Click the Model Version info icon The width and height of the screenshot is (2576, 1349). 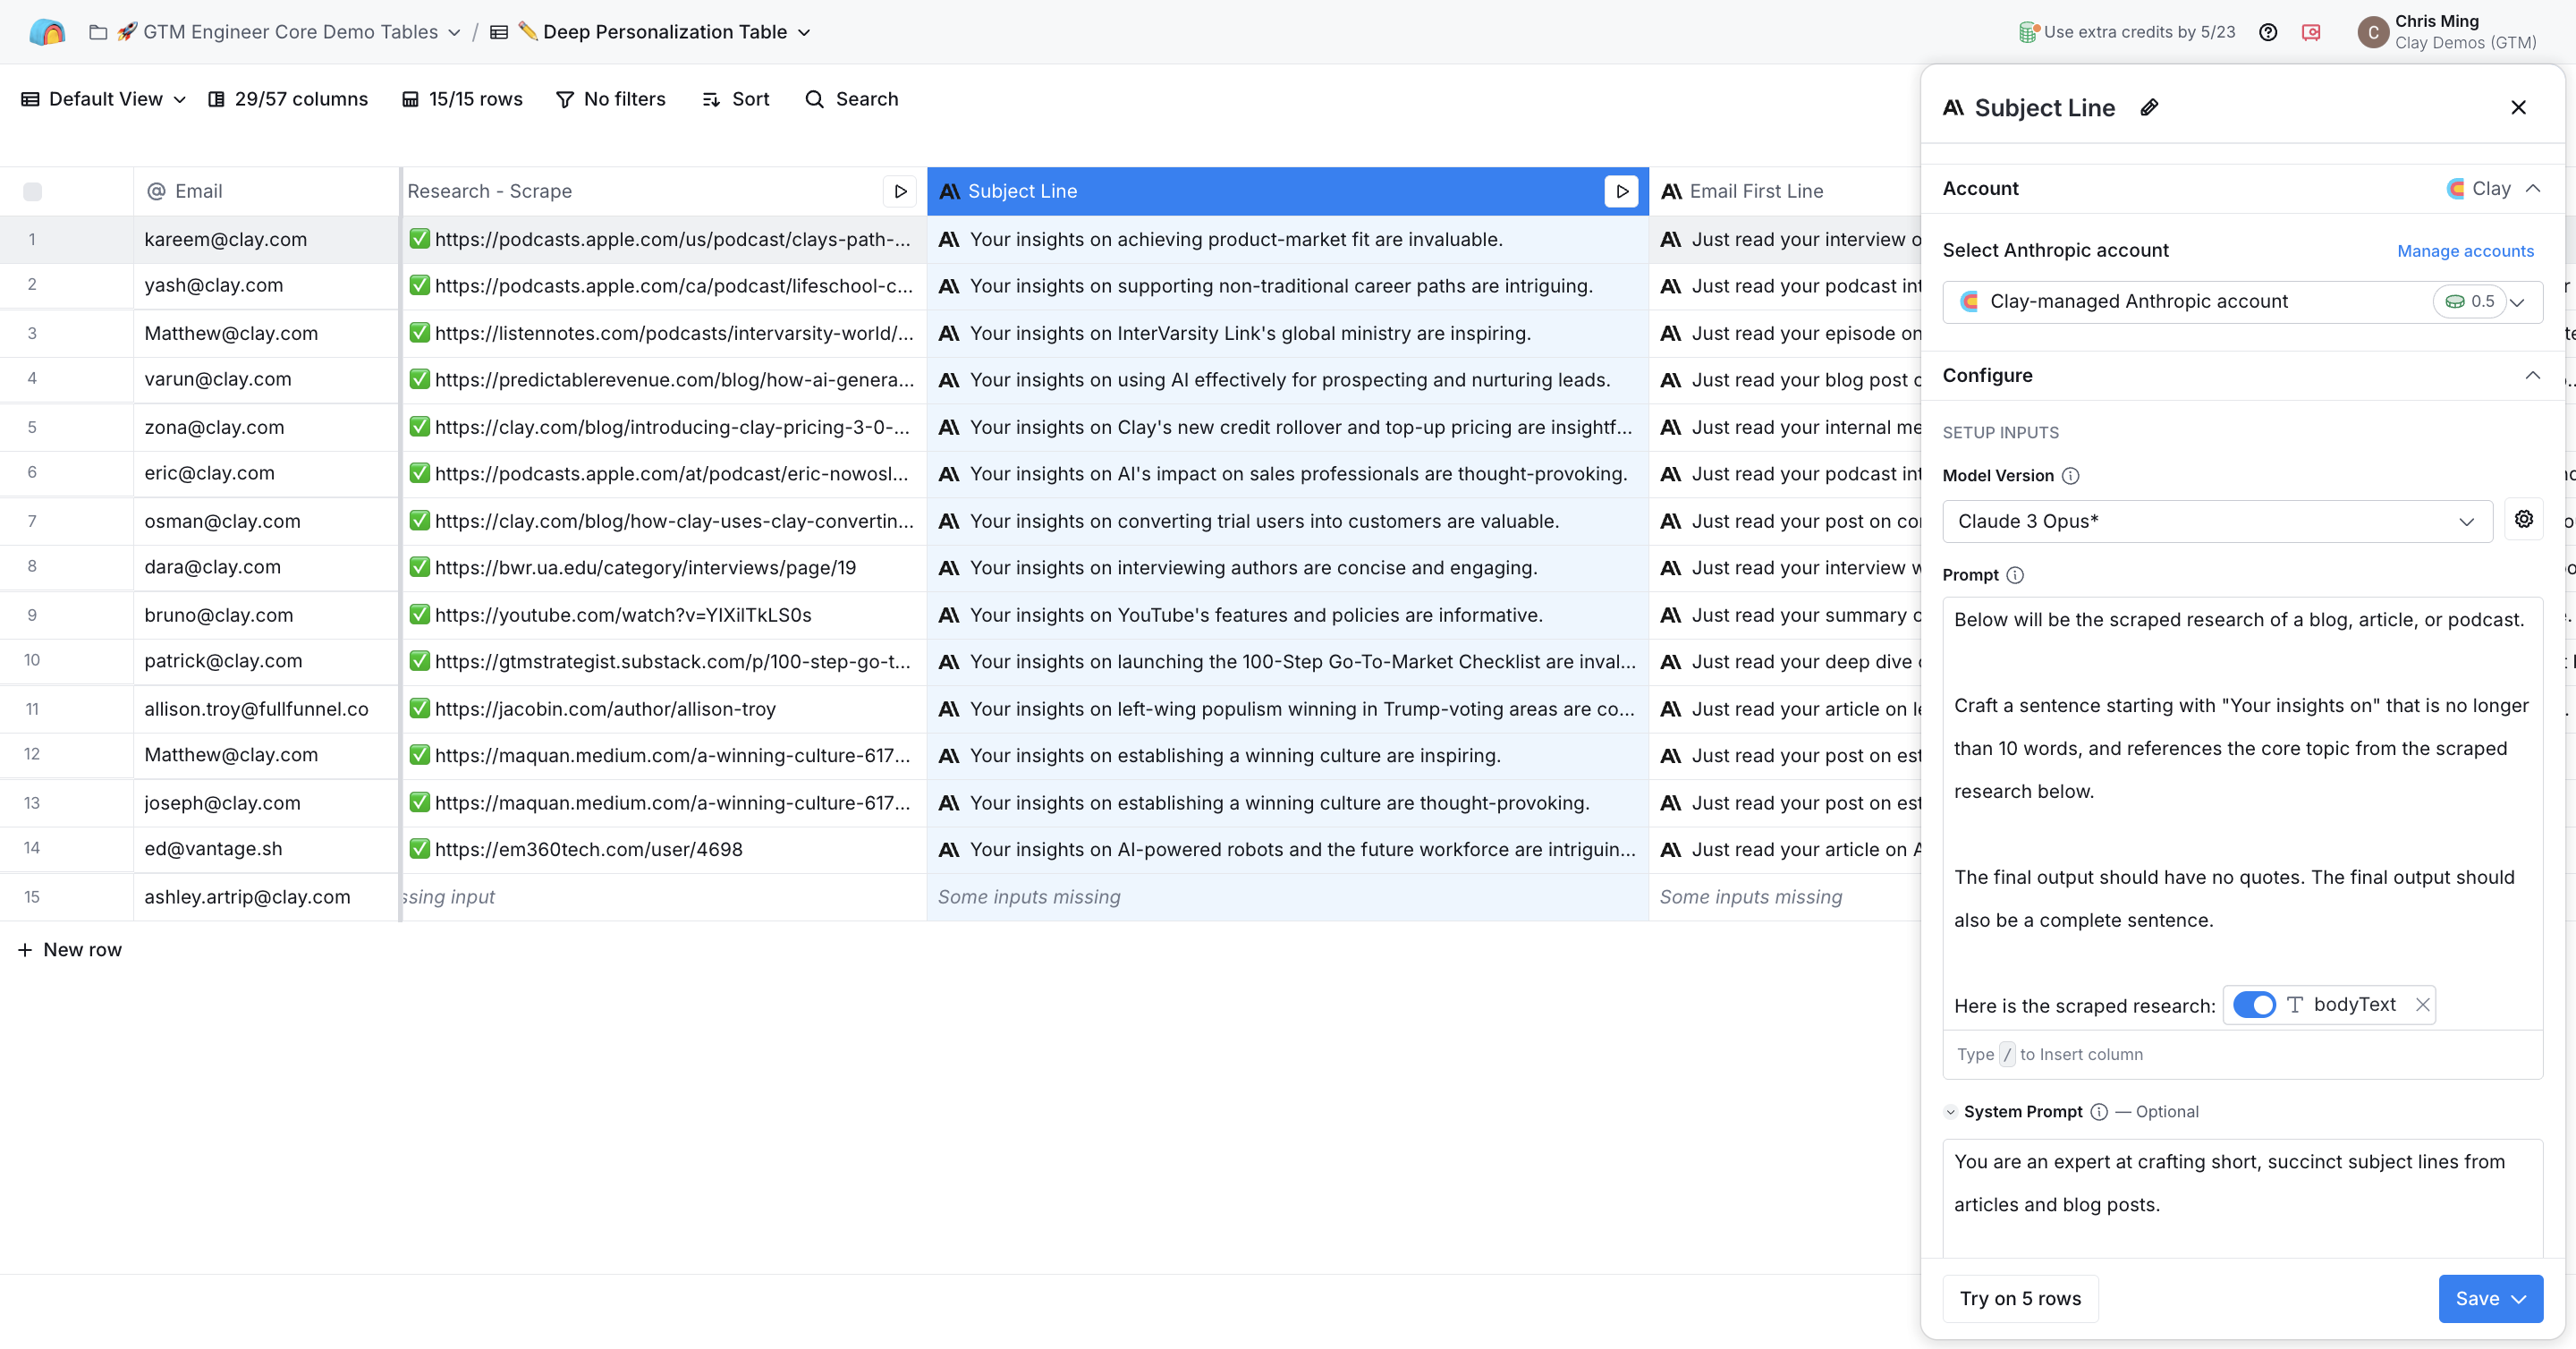[x=2072, y=476]
